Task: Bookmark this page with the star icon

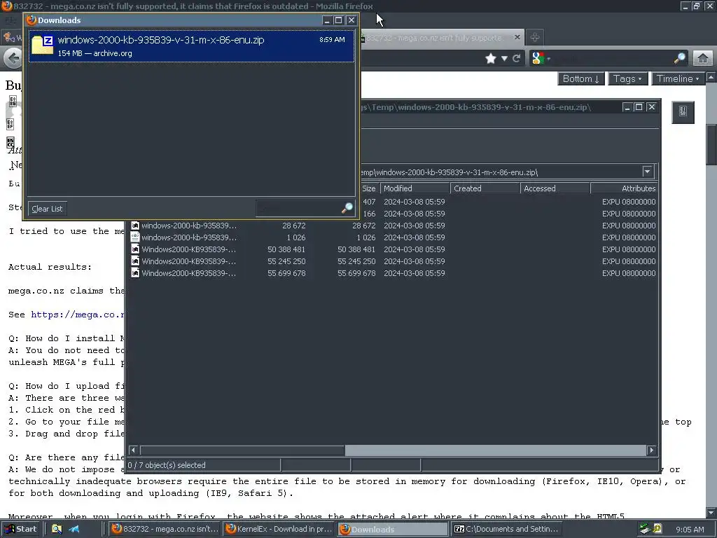Action: [x=491, y=58]
